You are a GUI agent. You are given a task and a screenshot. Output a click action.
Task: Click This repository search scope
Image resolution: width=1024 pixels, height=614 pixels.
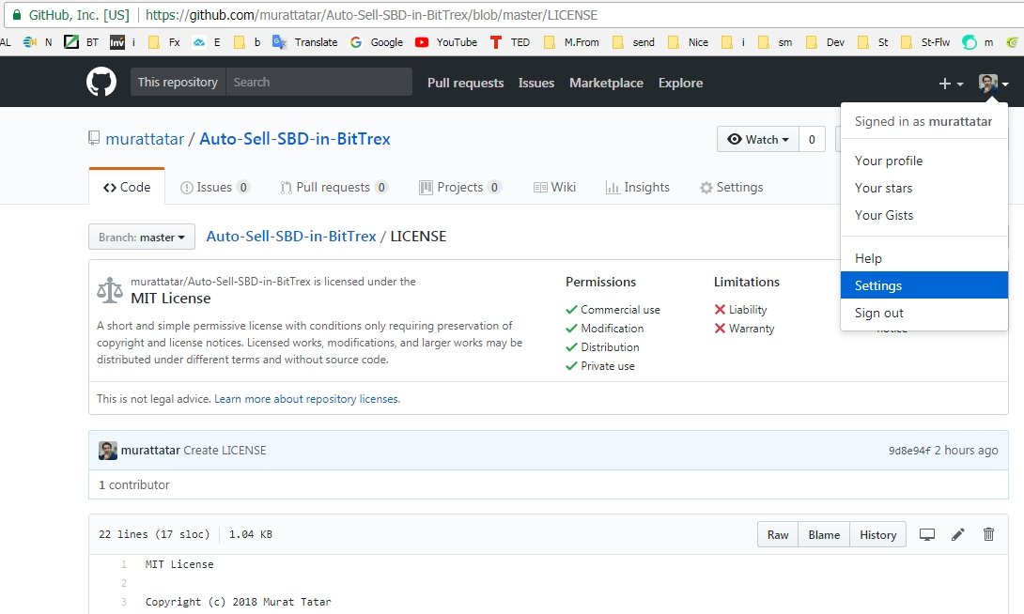(x=178, y=83)
